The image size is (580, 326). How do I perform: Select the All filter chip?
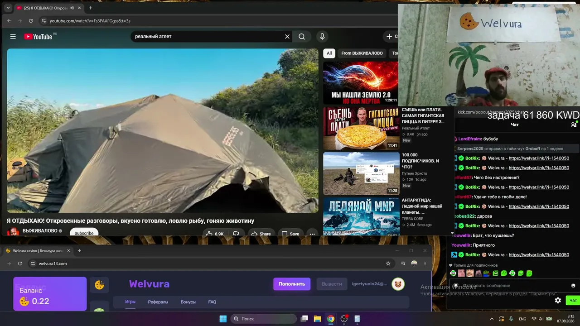329,53
